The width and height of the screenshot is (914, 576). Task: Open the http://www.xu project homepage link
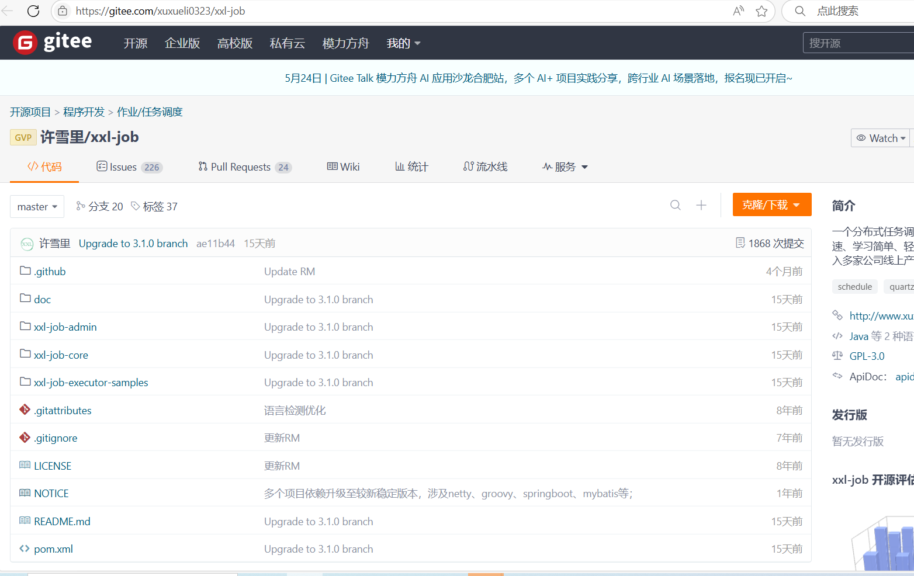click(881, 316)
